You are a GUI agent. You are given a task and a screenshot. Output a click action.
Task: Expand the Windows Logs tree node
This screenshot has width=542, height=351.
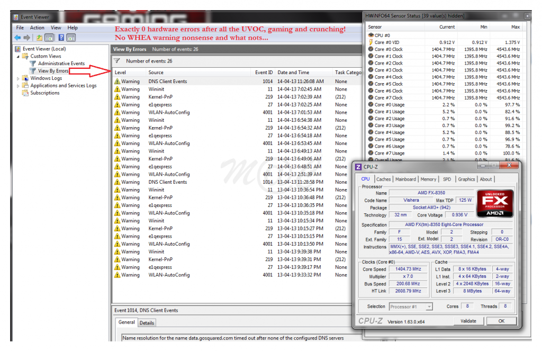[x=19, y=78]
